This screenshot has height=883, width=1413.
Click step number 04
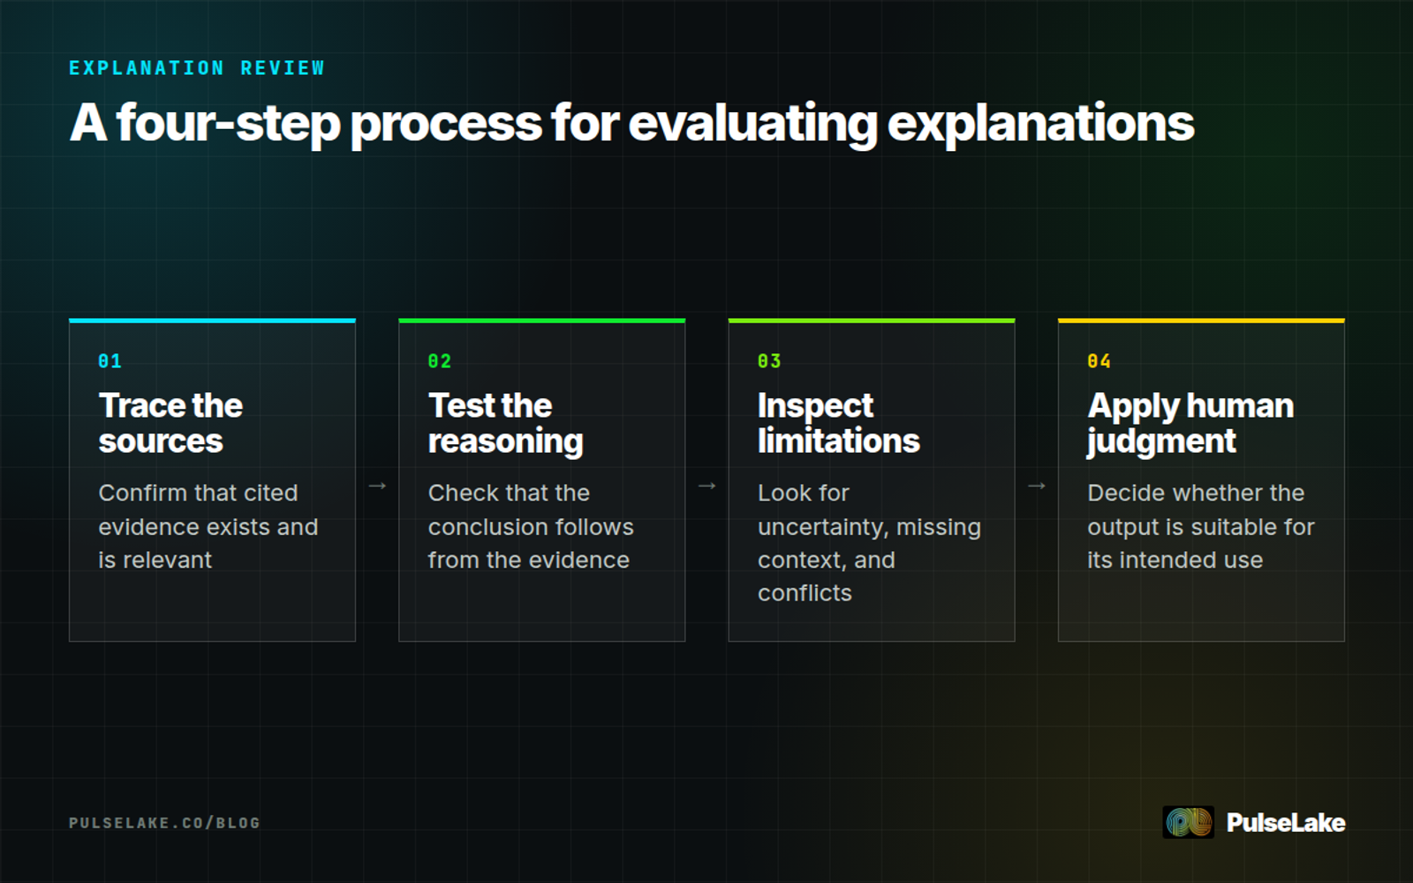pyautogui.click(x=1099, y=361)
